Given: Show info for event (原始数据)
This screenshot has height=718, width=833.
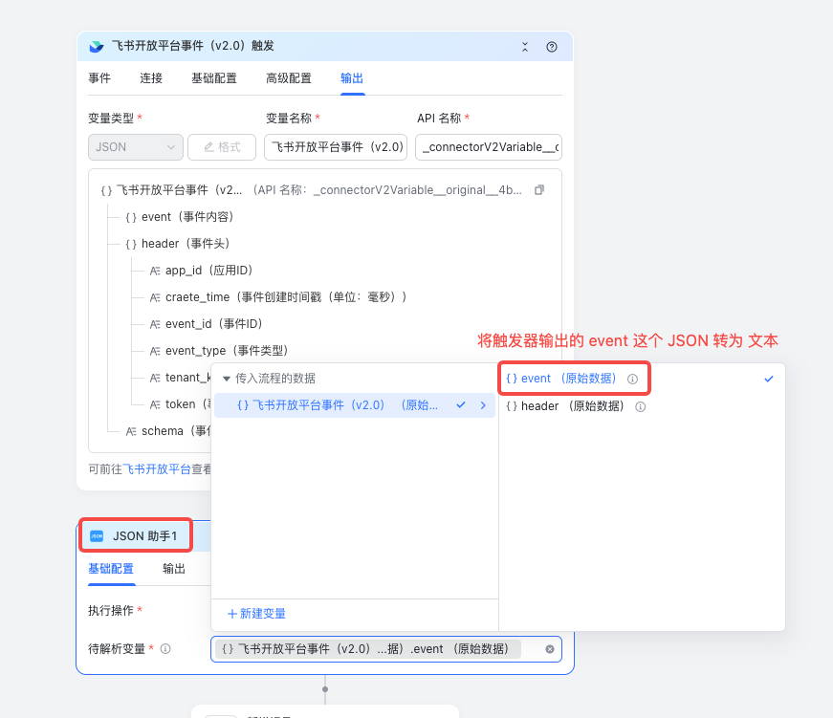Looking at the screenshot, I should (x=632, y=379).
